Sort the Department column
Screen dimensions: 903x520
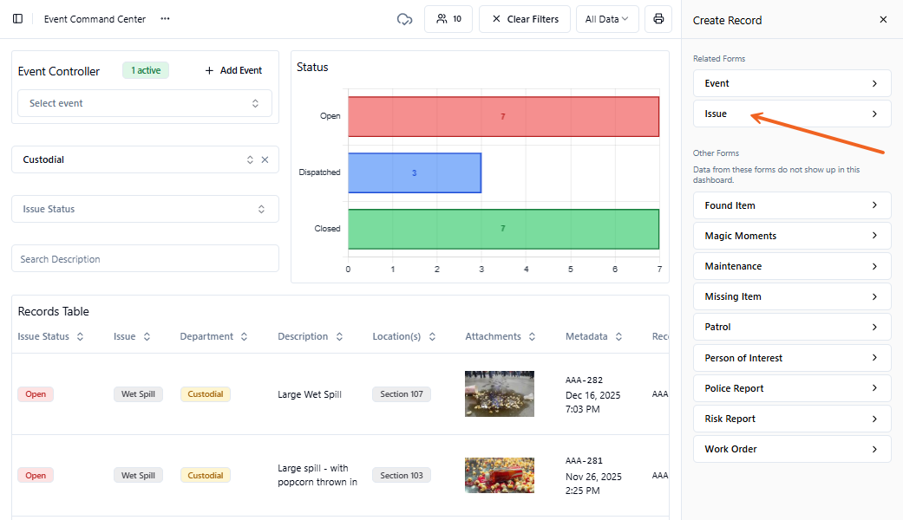(x=245, y=336)
